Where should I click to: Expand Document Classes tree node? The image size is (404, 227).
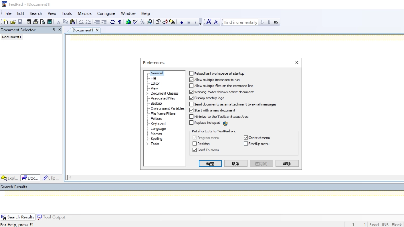click(x=147, y=93)
